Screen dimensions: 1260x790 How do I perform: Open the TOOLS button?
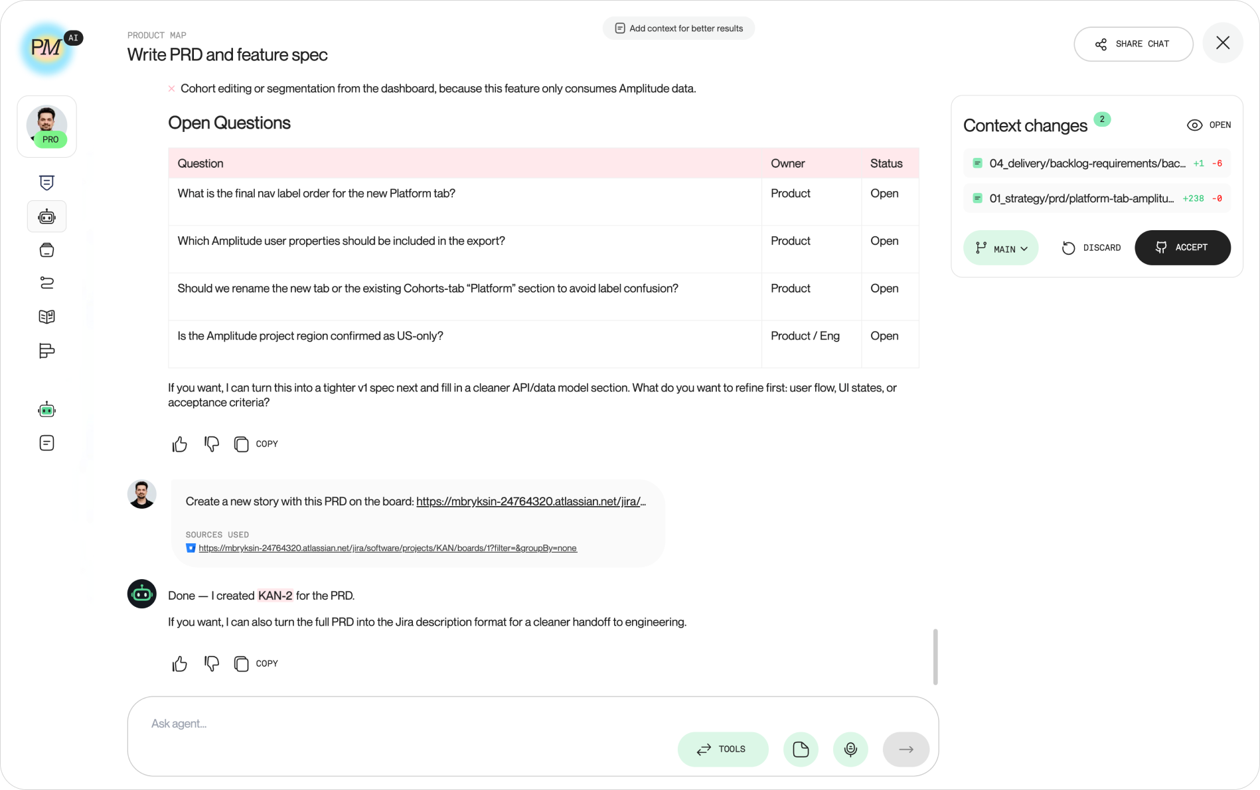click(723, 749)
